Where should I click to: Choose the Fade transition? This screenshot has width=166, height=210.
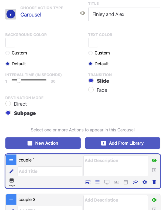pyautogui.click(x=91, y=90)
